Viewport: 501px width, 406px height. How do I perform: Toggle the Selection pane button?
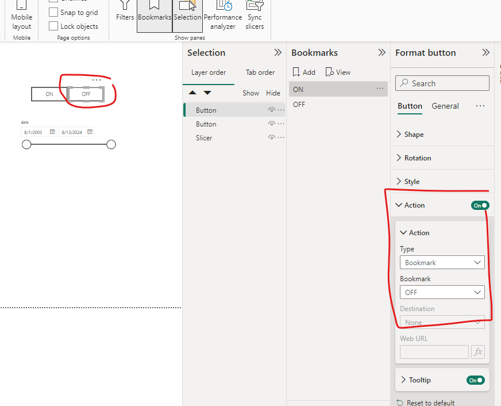click(187, 16)
